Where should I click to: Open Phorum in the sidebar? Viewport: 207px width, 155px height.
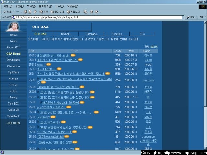(x=14, y=79)
